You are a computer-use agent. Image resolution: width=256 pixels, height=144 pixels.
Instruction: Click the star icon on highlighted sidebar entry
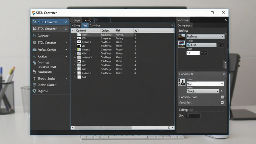tap(34, 22)
